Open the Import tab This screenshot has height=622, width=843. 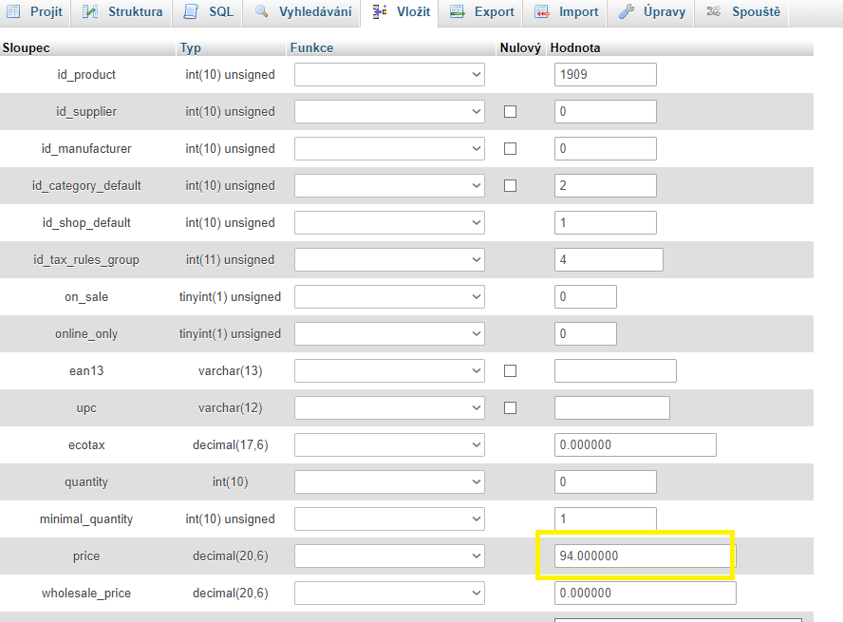[567, 11]
